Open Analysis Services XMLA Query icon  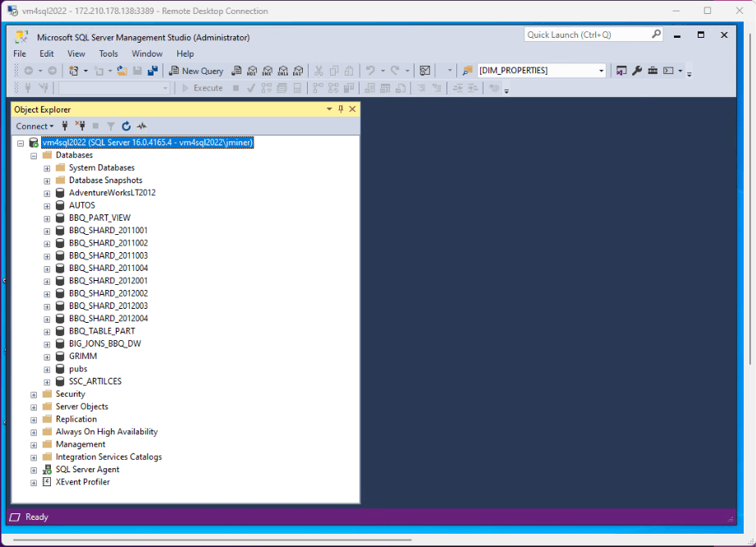pos(283,71)
